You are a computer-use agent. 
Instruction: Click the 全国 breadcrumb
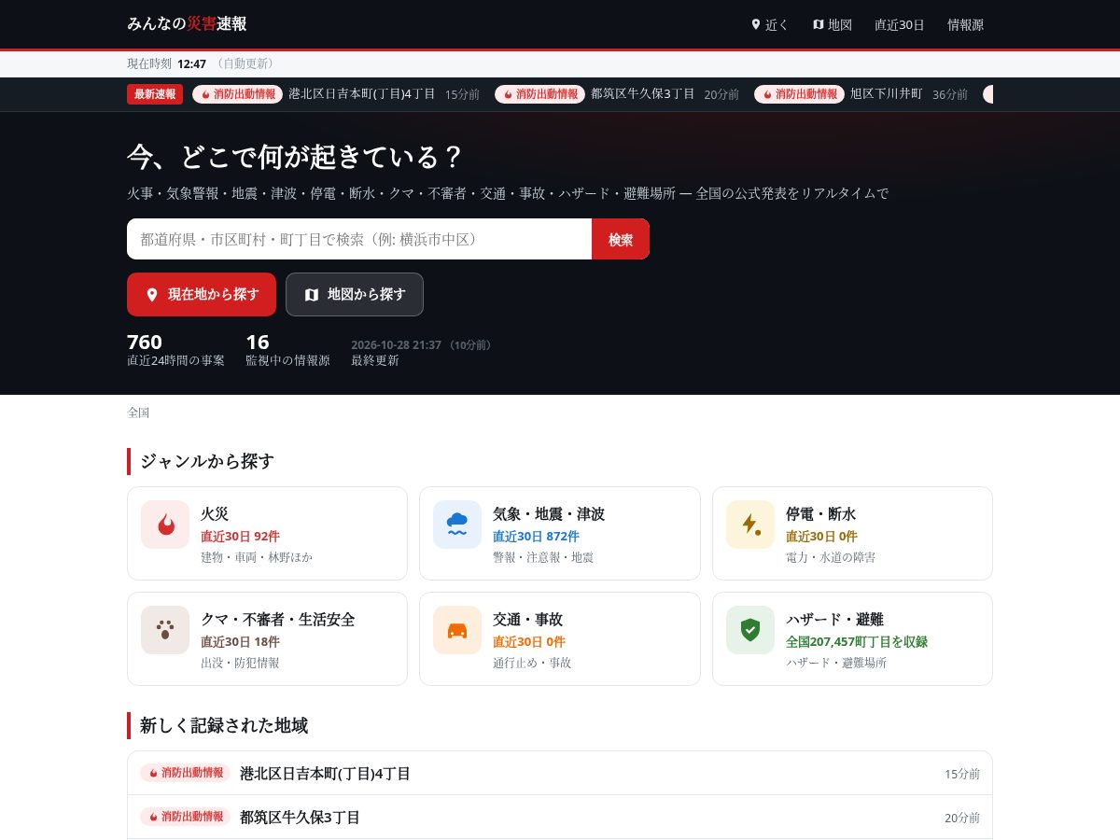[x=138, y=413]
